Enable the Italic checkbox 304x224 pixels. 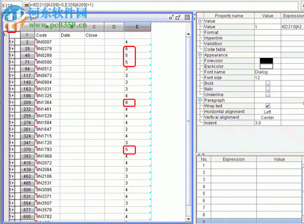(x=268, y=89)
